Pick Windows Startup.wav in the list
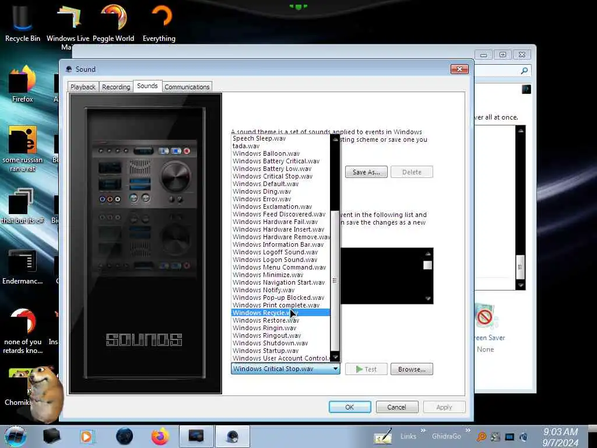 pos(280,351)
